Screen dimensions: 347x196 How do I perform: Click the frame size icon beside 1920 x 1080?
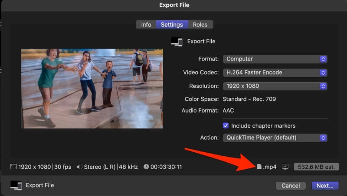[x=13, y=167]
